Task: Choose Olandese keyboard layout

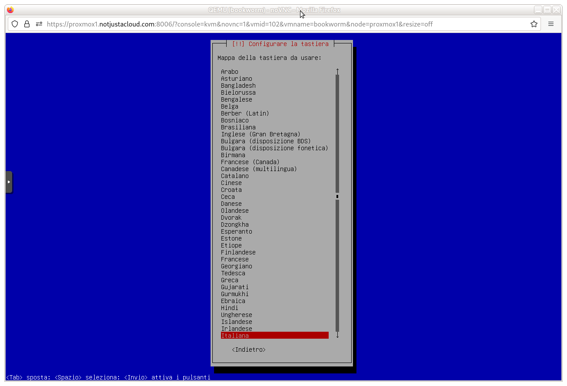Action: pyautogui.click(x=235, y=211)
